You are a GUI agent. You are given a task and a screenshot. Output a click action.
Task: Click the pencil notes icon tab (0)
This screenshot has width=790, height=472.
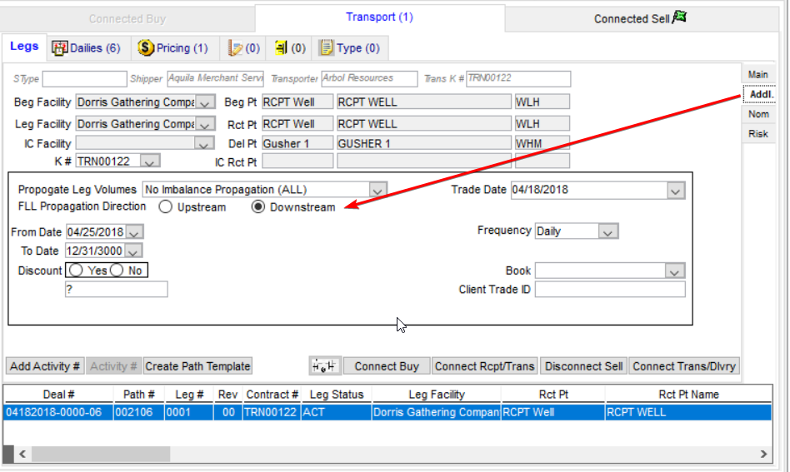point(236,48)
